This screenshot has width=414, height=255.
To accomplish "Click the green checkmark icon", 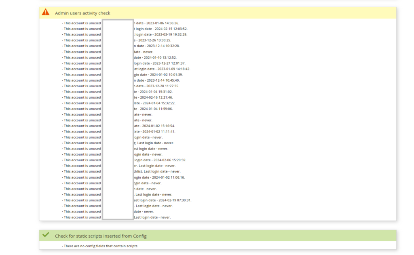I will click(x=46, y=235).
